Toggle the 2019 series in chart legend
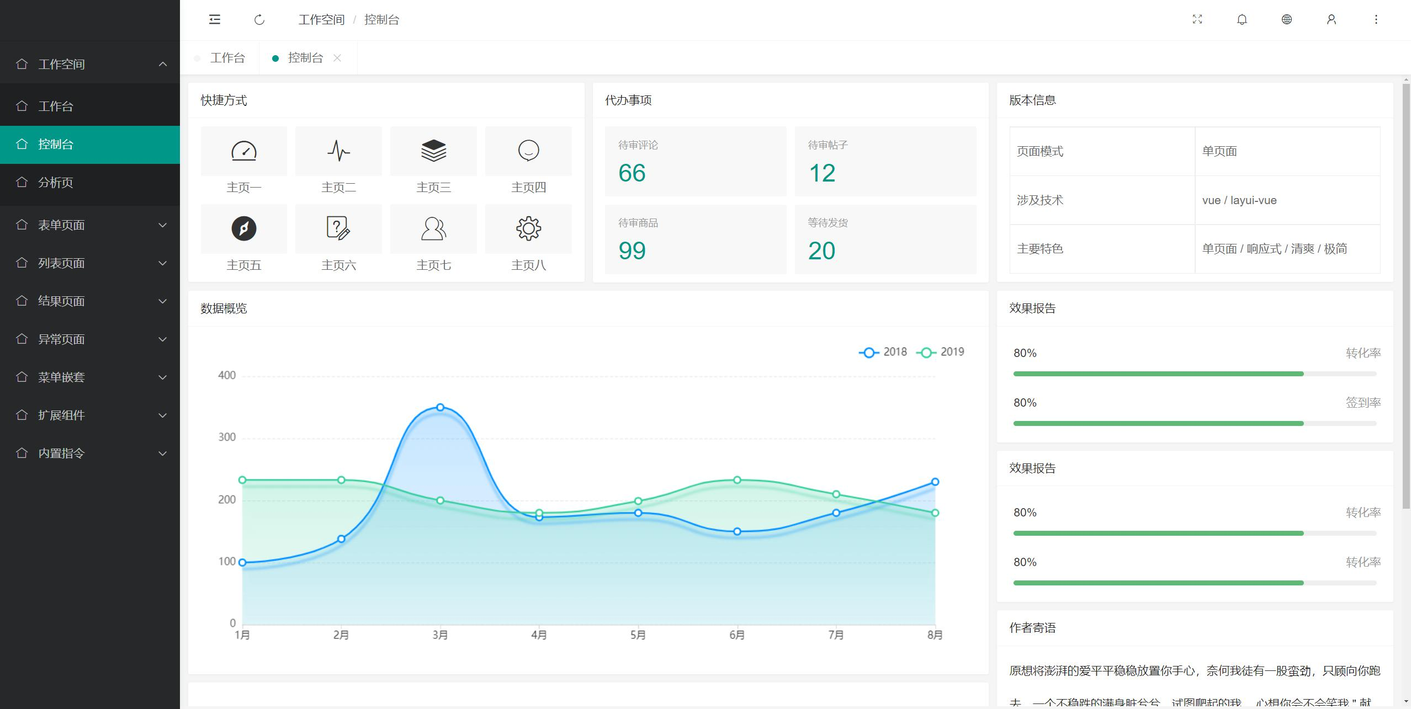This screenshot has width=1411, height=709. pos(940,352)
